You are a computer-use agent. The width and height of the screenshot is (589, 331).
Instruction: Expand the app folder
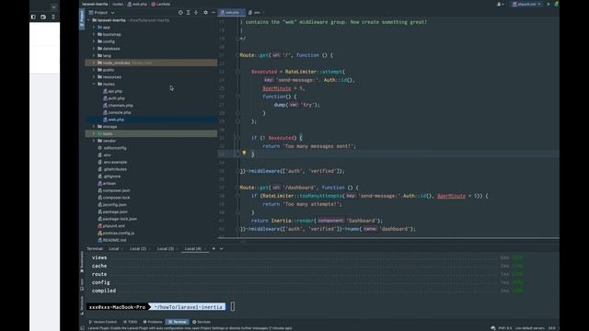point(94,28)
